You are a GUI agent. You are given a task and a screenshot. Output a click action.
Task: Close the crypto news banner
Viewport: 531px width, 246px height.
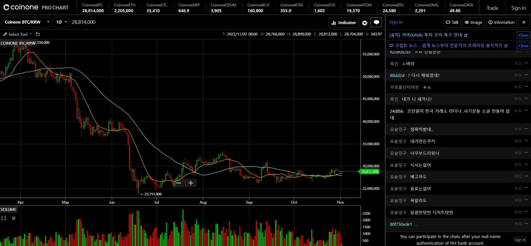pyautogui.click(x=523, y=46)
